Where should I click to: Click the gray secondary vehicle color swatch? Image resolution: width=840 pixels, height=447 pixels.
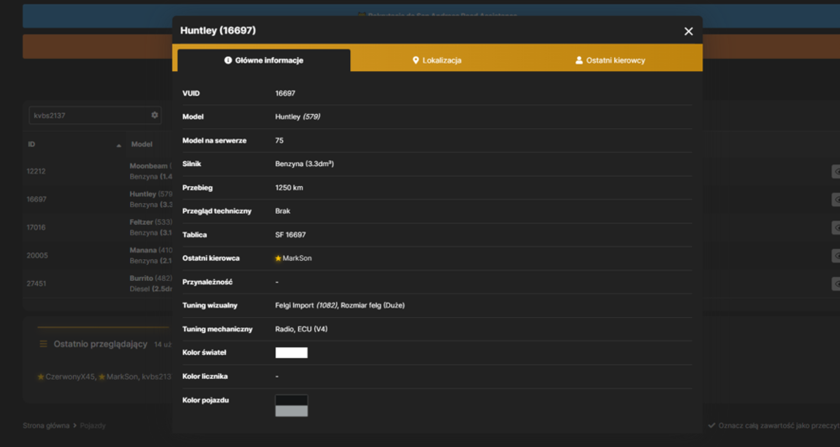click(x=291, y=411)
